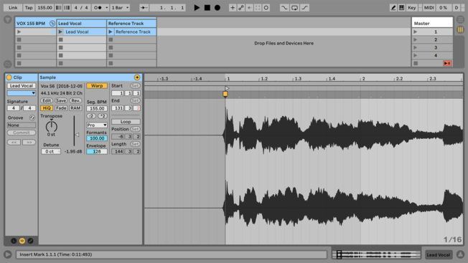468x263 pixels.
Task: Click the Sample box circular toggle icon
Action: click(137, 77)
